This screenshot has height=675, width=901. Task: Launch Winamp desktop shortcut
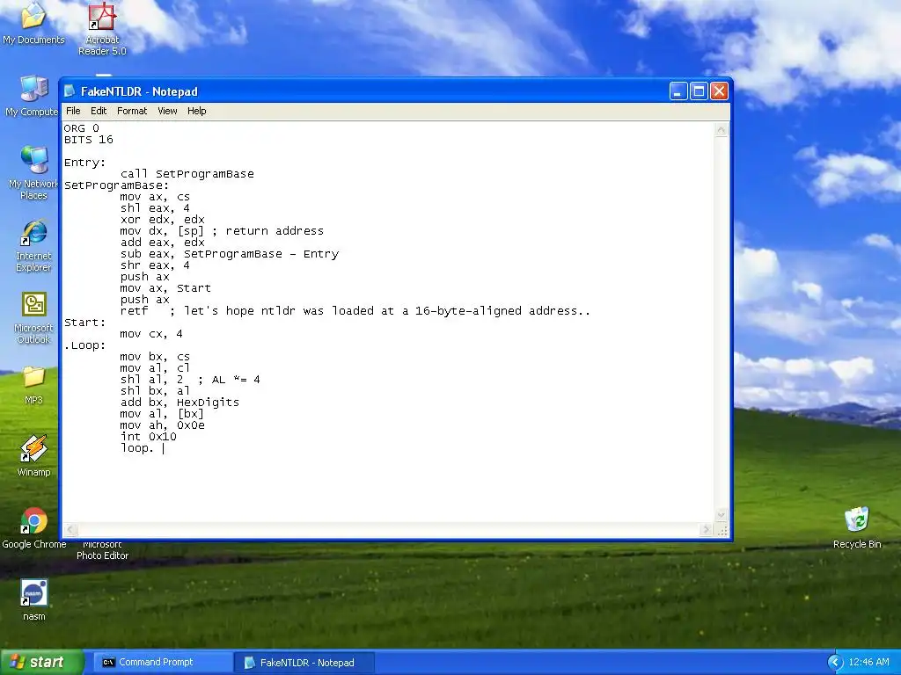(33, 456)
